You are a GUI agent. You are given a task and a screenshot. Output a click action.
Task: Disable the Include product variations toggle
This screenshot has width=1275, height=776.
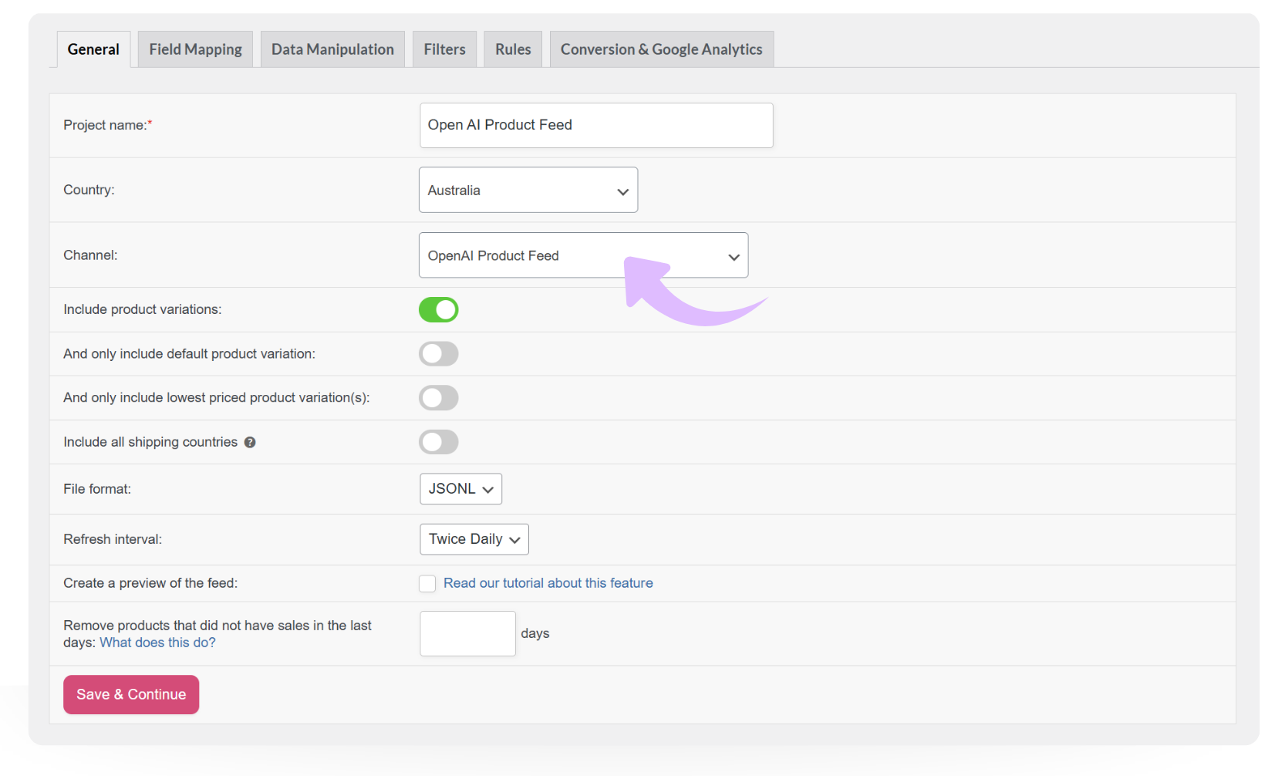point(438,309)
